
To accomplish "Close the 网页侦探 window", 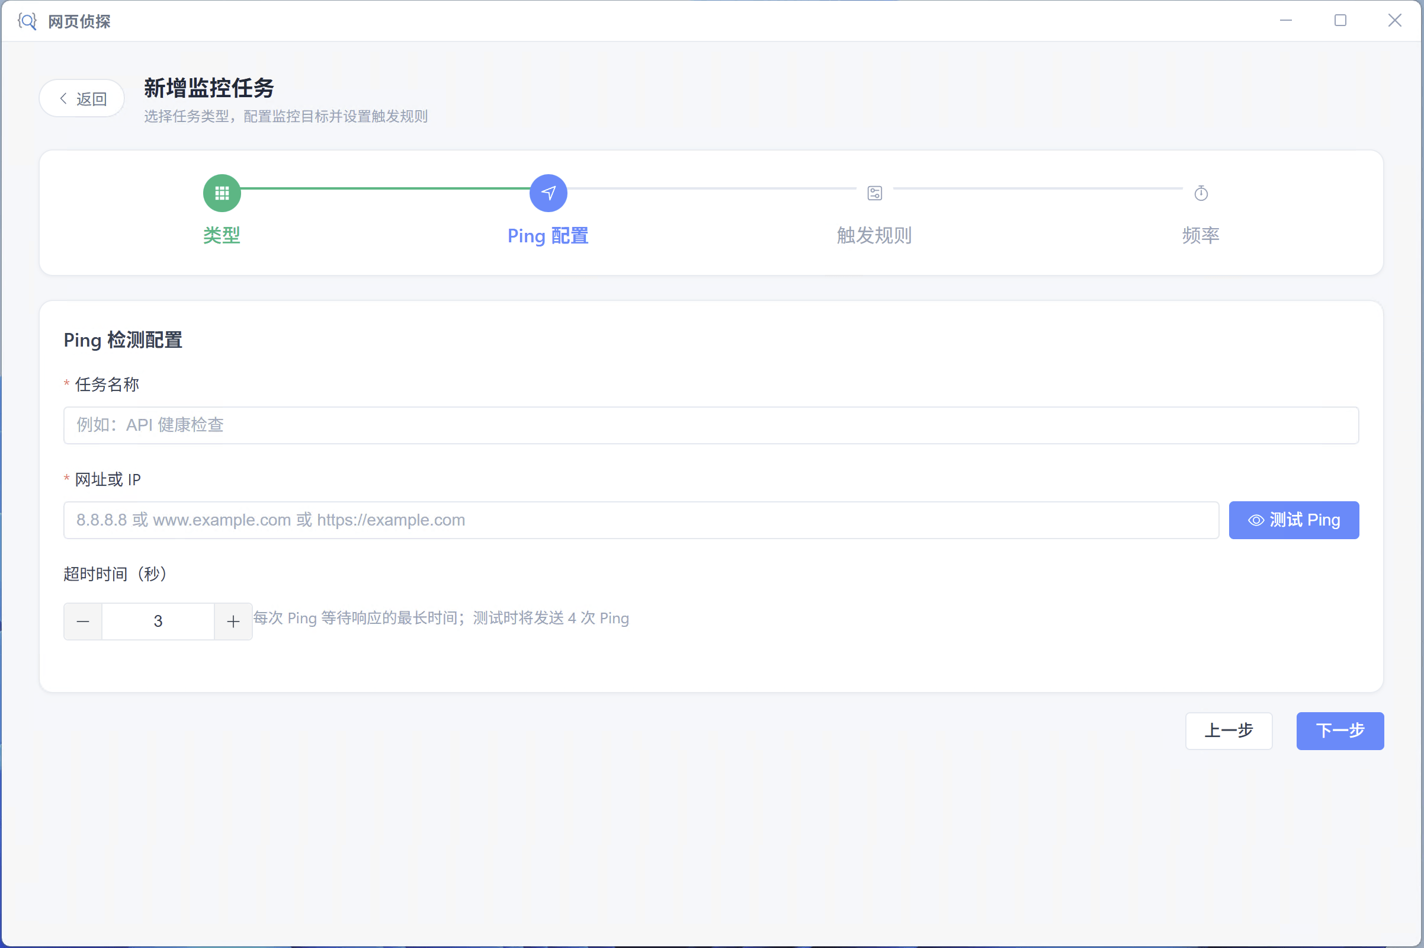I will [x=1395, y=21].
